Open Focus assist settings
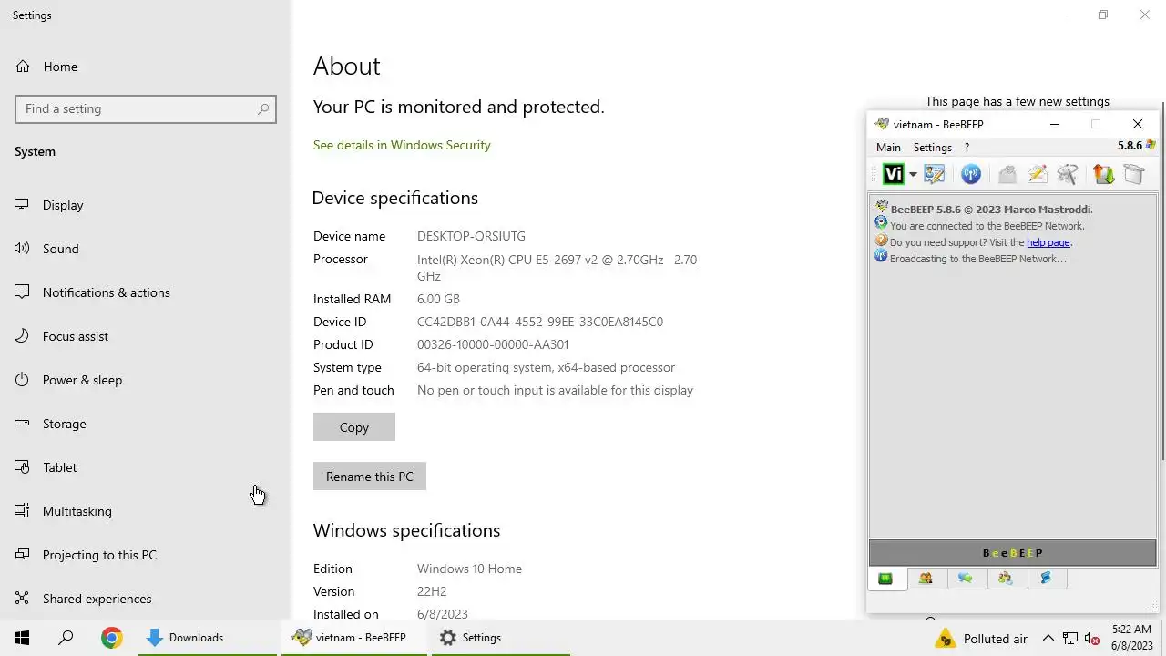 146,336
